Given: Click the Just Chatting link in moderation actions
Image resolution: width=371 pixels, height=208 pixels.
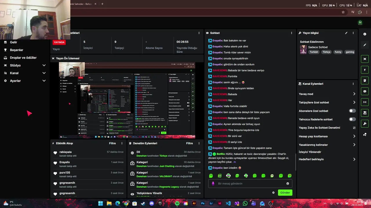Looking at the screenshot, I should click(x=167, y=166).
